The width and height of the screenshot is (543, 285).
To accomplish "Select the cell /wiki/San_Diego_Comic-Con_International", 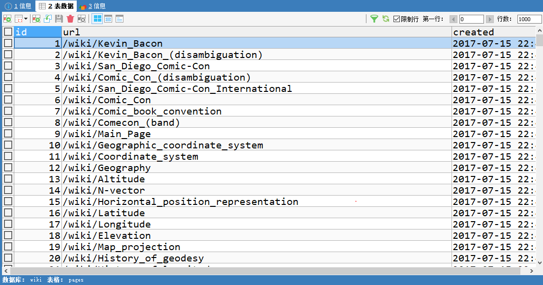I will pos(257,88).
